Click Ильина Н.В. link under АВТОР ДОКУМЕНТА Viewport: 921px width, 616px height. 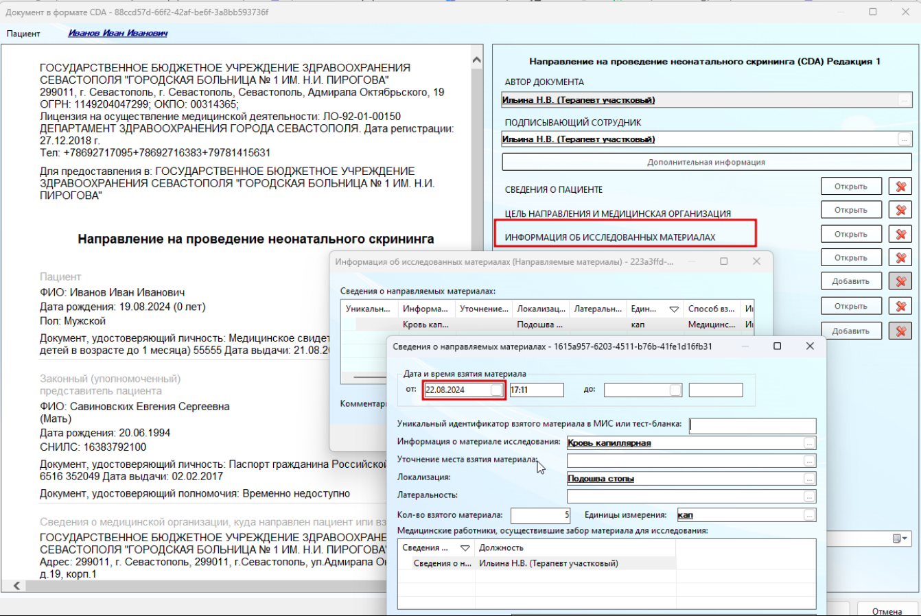pyautogui.click(x=579, y=100)
